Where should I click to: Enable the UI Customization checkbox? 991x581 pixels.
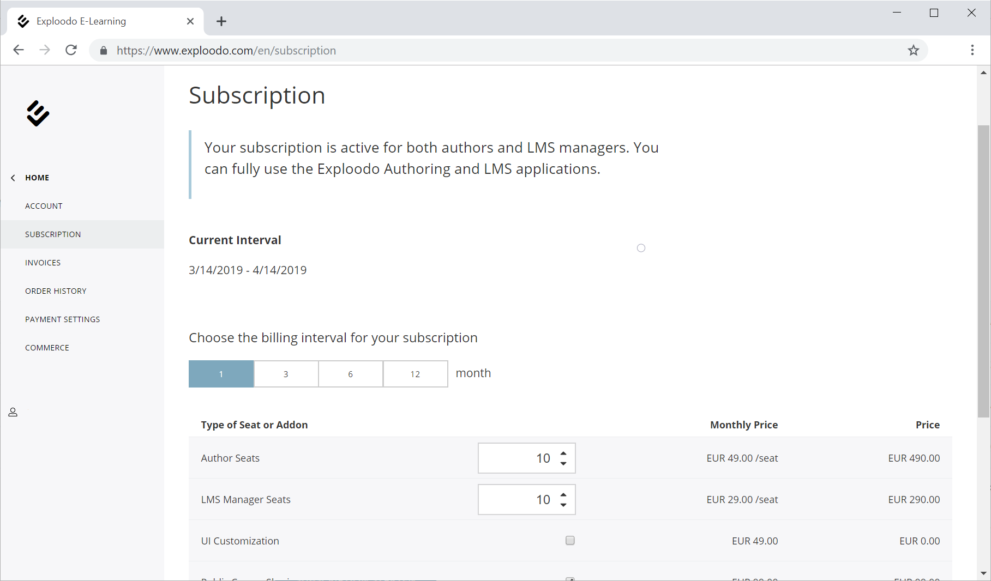click(x=570, y=541)
